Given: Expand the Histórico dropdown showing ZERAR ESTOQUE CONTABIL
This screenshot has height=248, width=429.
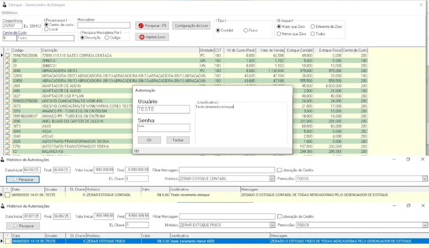Looking at the screenshot, I should point(272,178).
